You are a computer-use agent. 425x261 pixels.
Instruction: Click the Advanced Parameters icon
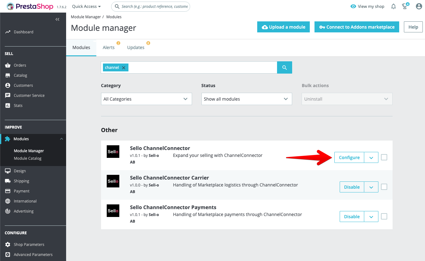[x=8, y=254]
